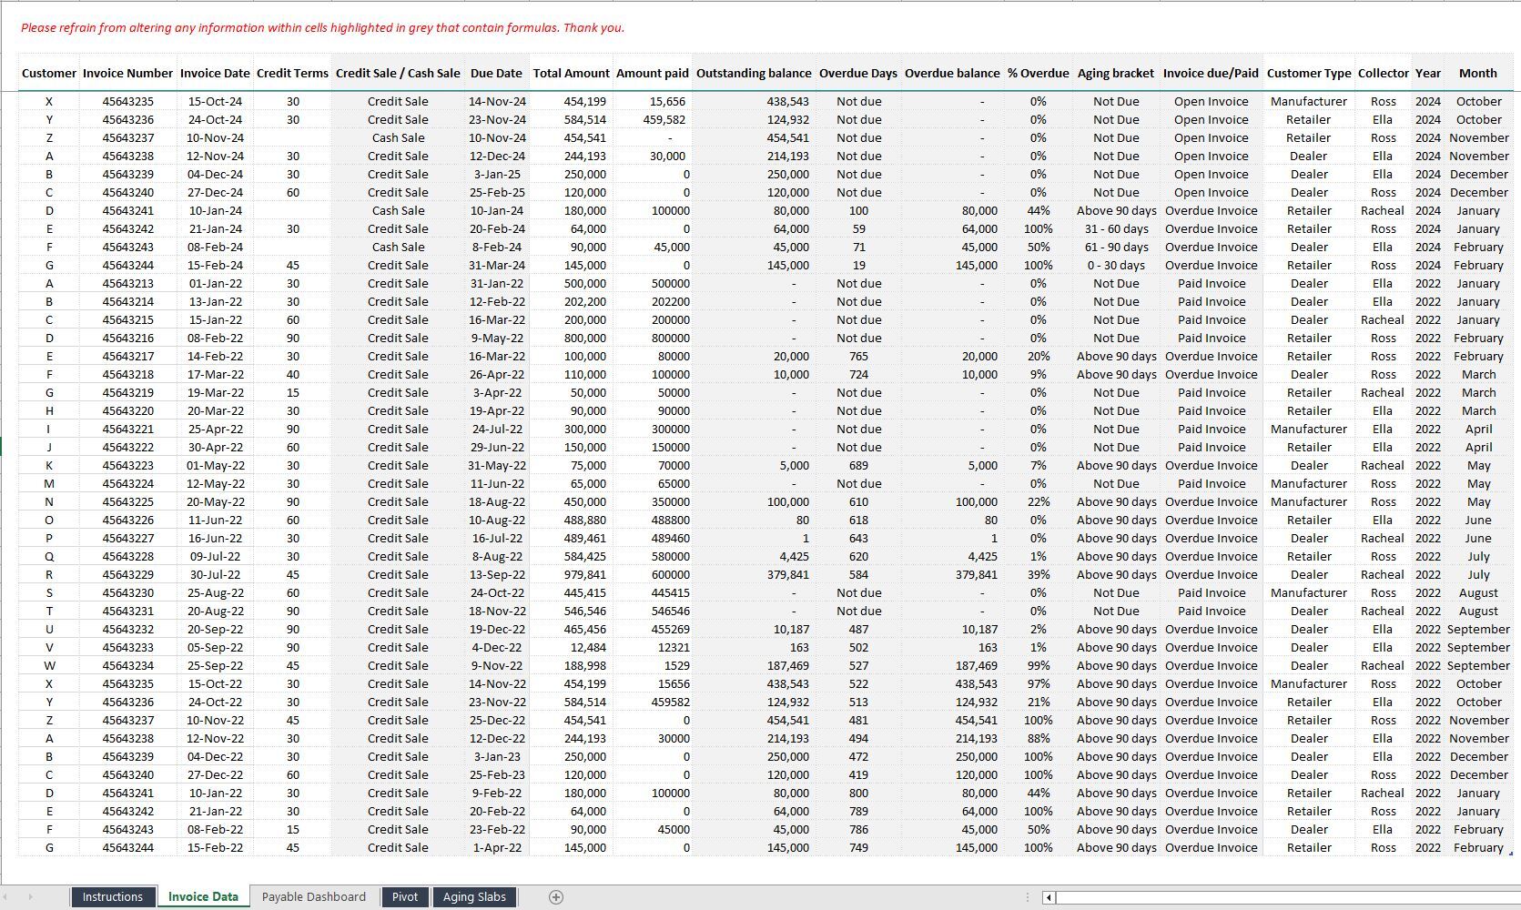Screen dimensions: 1521x910
Task: Select the outstanding balance cell 187,469 in Outstanding balance column
Action: 754,665
